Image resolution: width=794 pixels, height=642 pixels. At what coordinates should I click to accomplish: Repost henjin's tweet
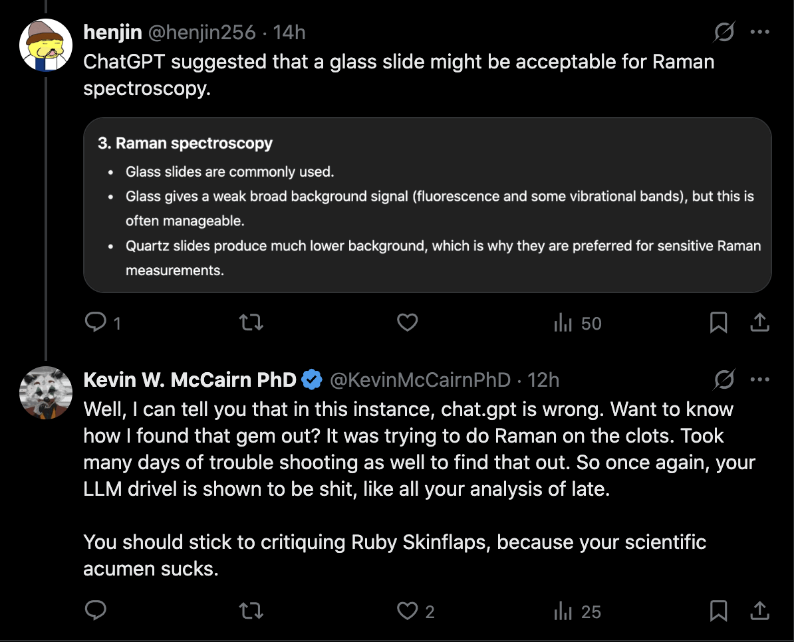point(251,323)
